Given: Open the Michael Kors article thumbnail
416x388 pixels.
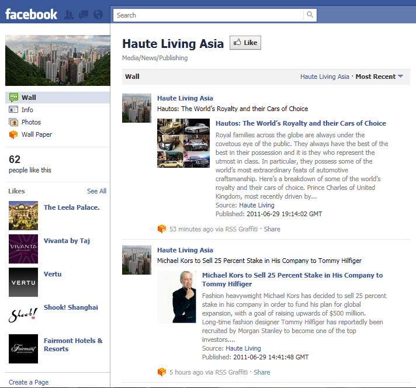Looking at the screenshot, I should 176,297.
